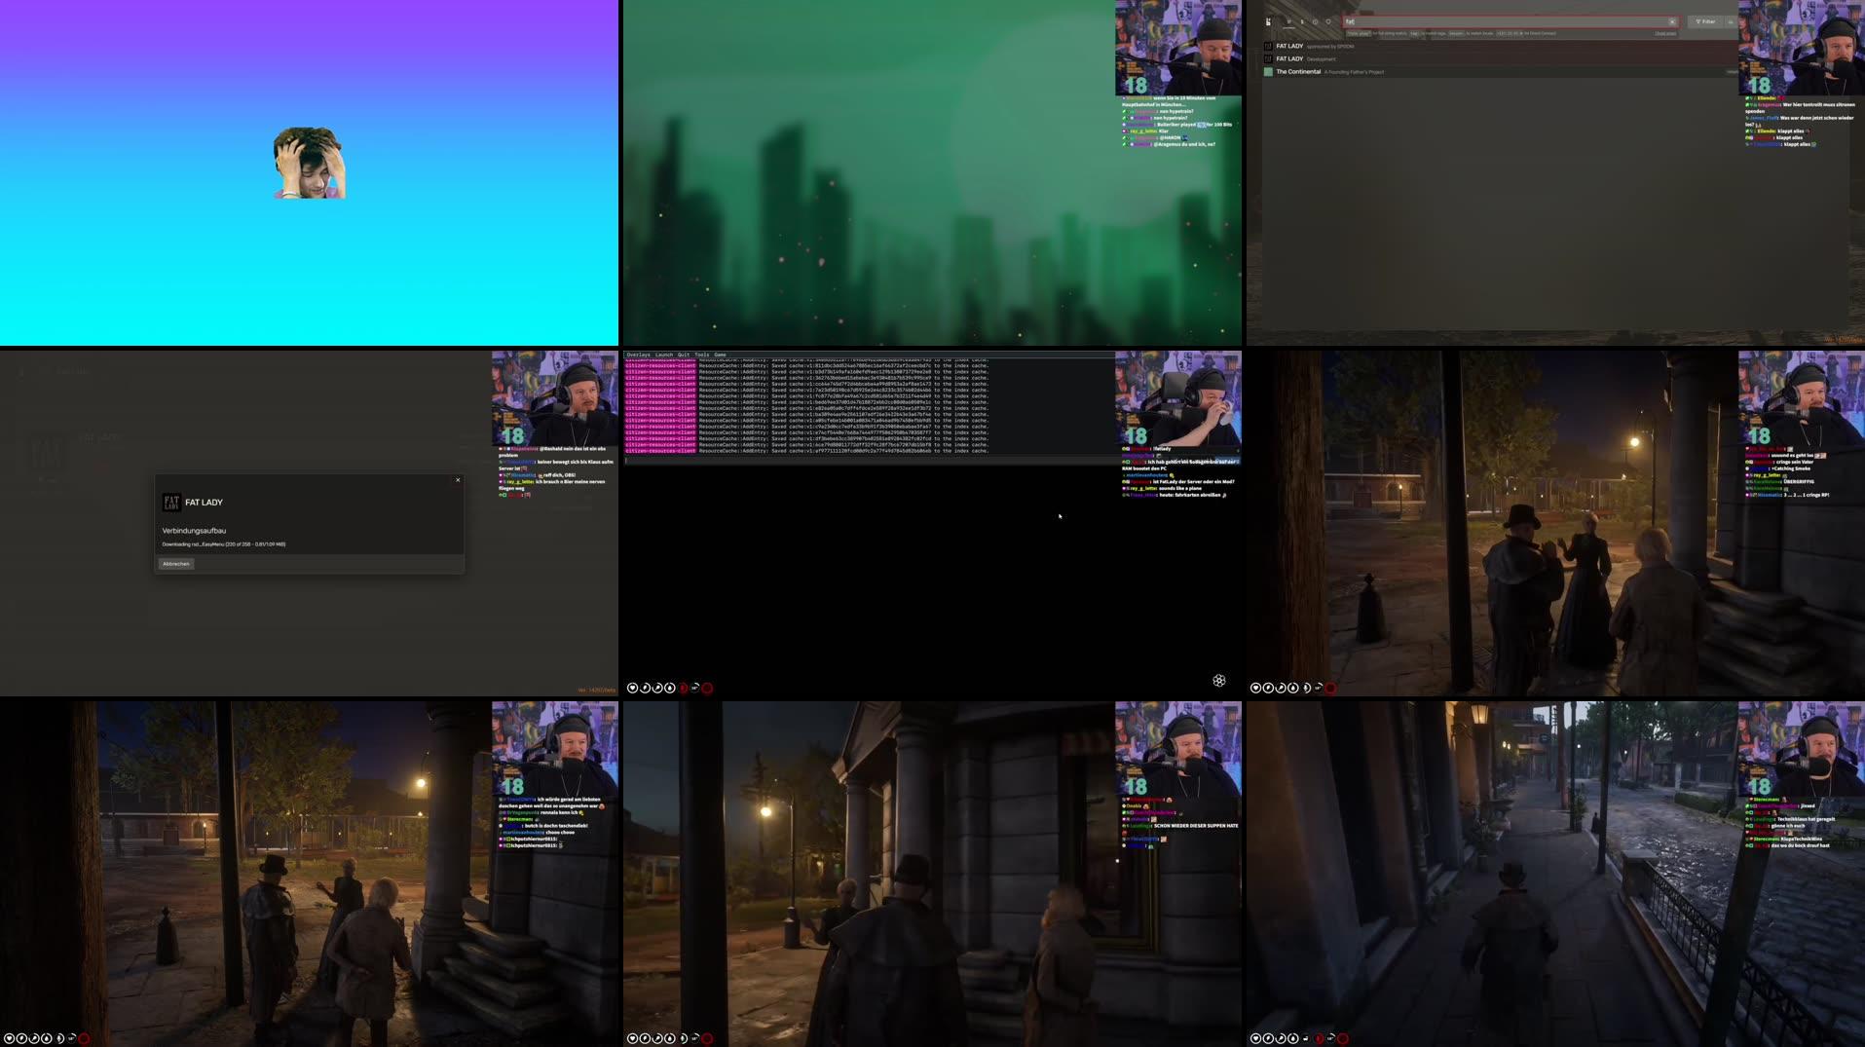This screenshot has height=1047, width=1865.
Task: Open the info circle tab in the server browser
Action: point(1315,21)
